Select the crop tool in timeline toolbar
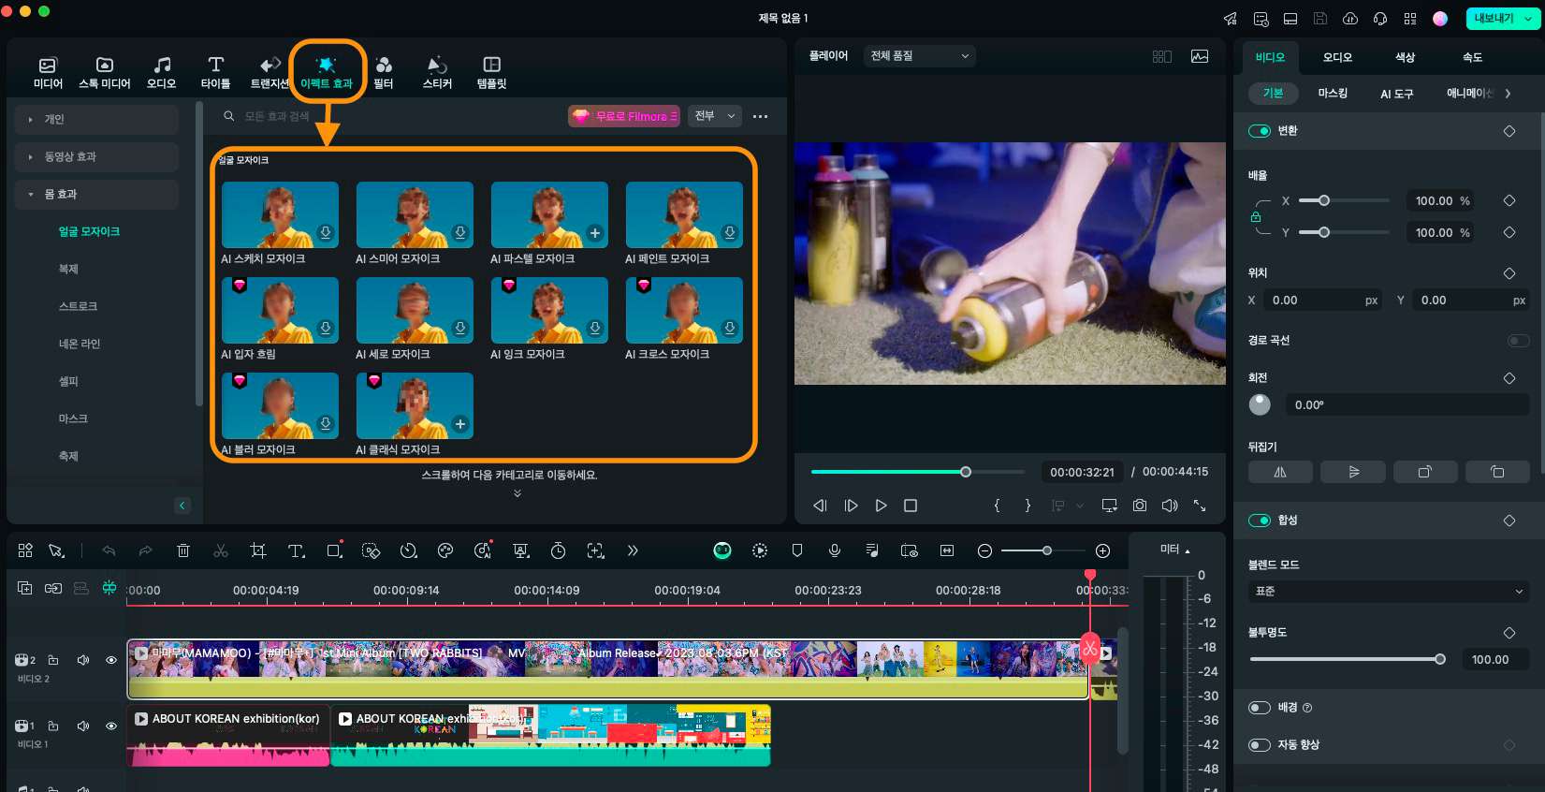 pyautogui.click(x=258, y=550)
